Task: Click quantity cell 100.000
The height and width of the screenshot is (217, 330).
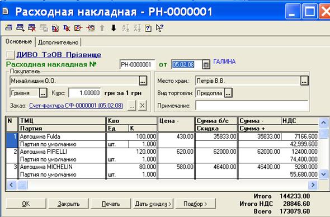Action: point(132,136)
